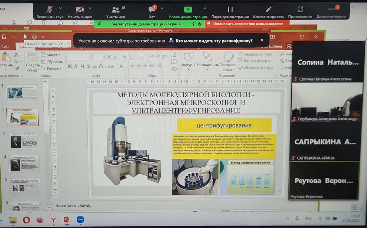Open the Zoom Чат icon
This screenshot has height=228, width=367.
[x=152, y=10]
